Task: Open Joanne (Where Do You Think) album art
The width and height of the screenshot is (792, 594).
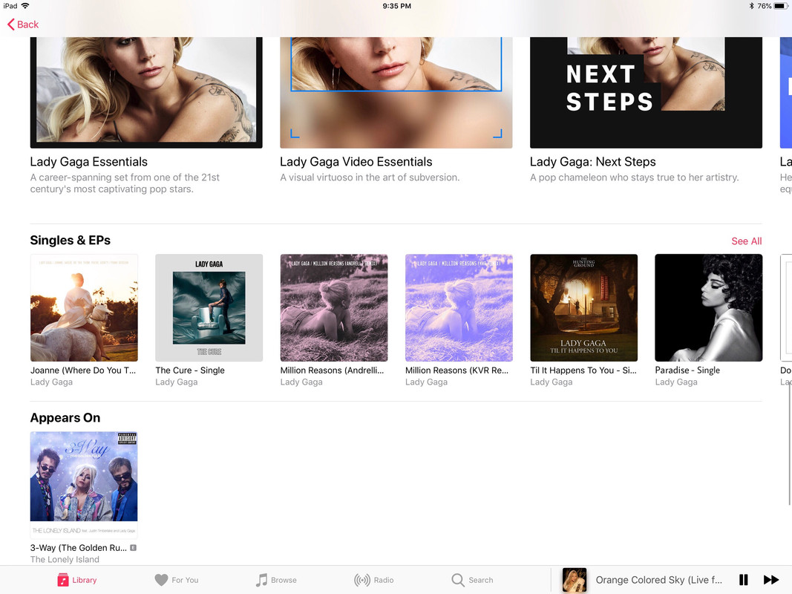Action: point(84,307)
